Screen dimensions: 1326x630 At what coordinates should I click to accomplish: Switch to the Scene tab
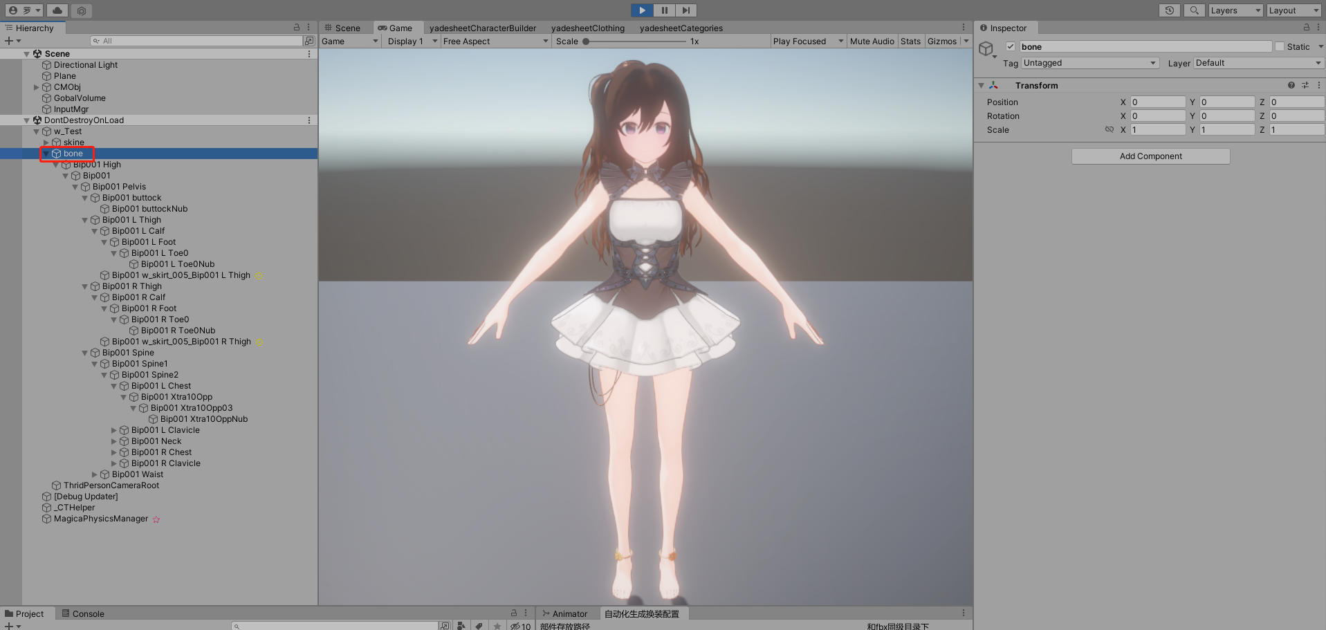point(342,28)
